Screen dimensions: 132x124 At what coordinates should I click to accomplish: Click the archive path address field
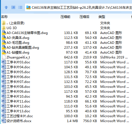point(78,7)
